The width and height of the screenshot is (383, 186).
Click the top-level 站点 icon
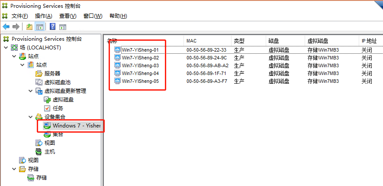coord(23,56)
